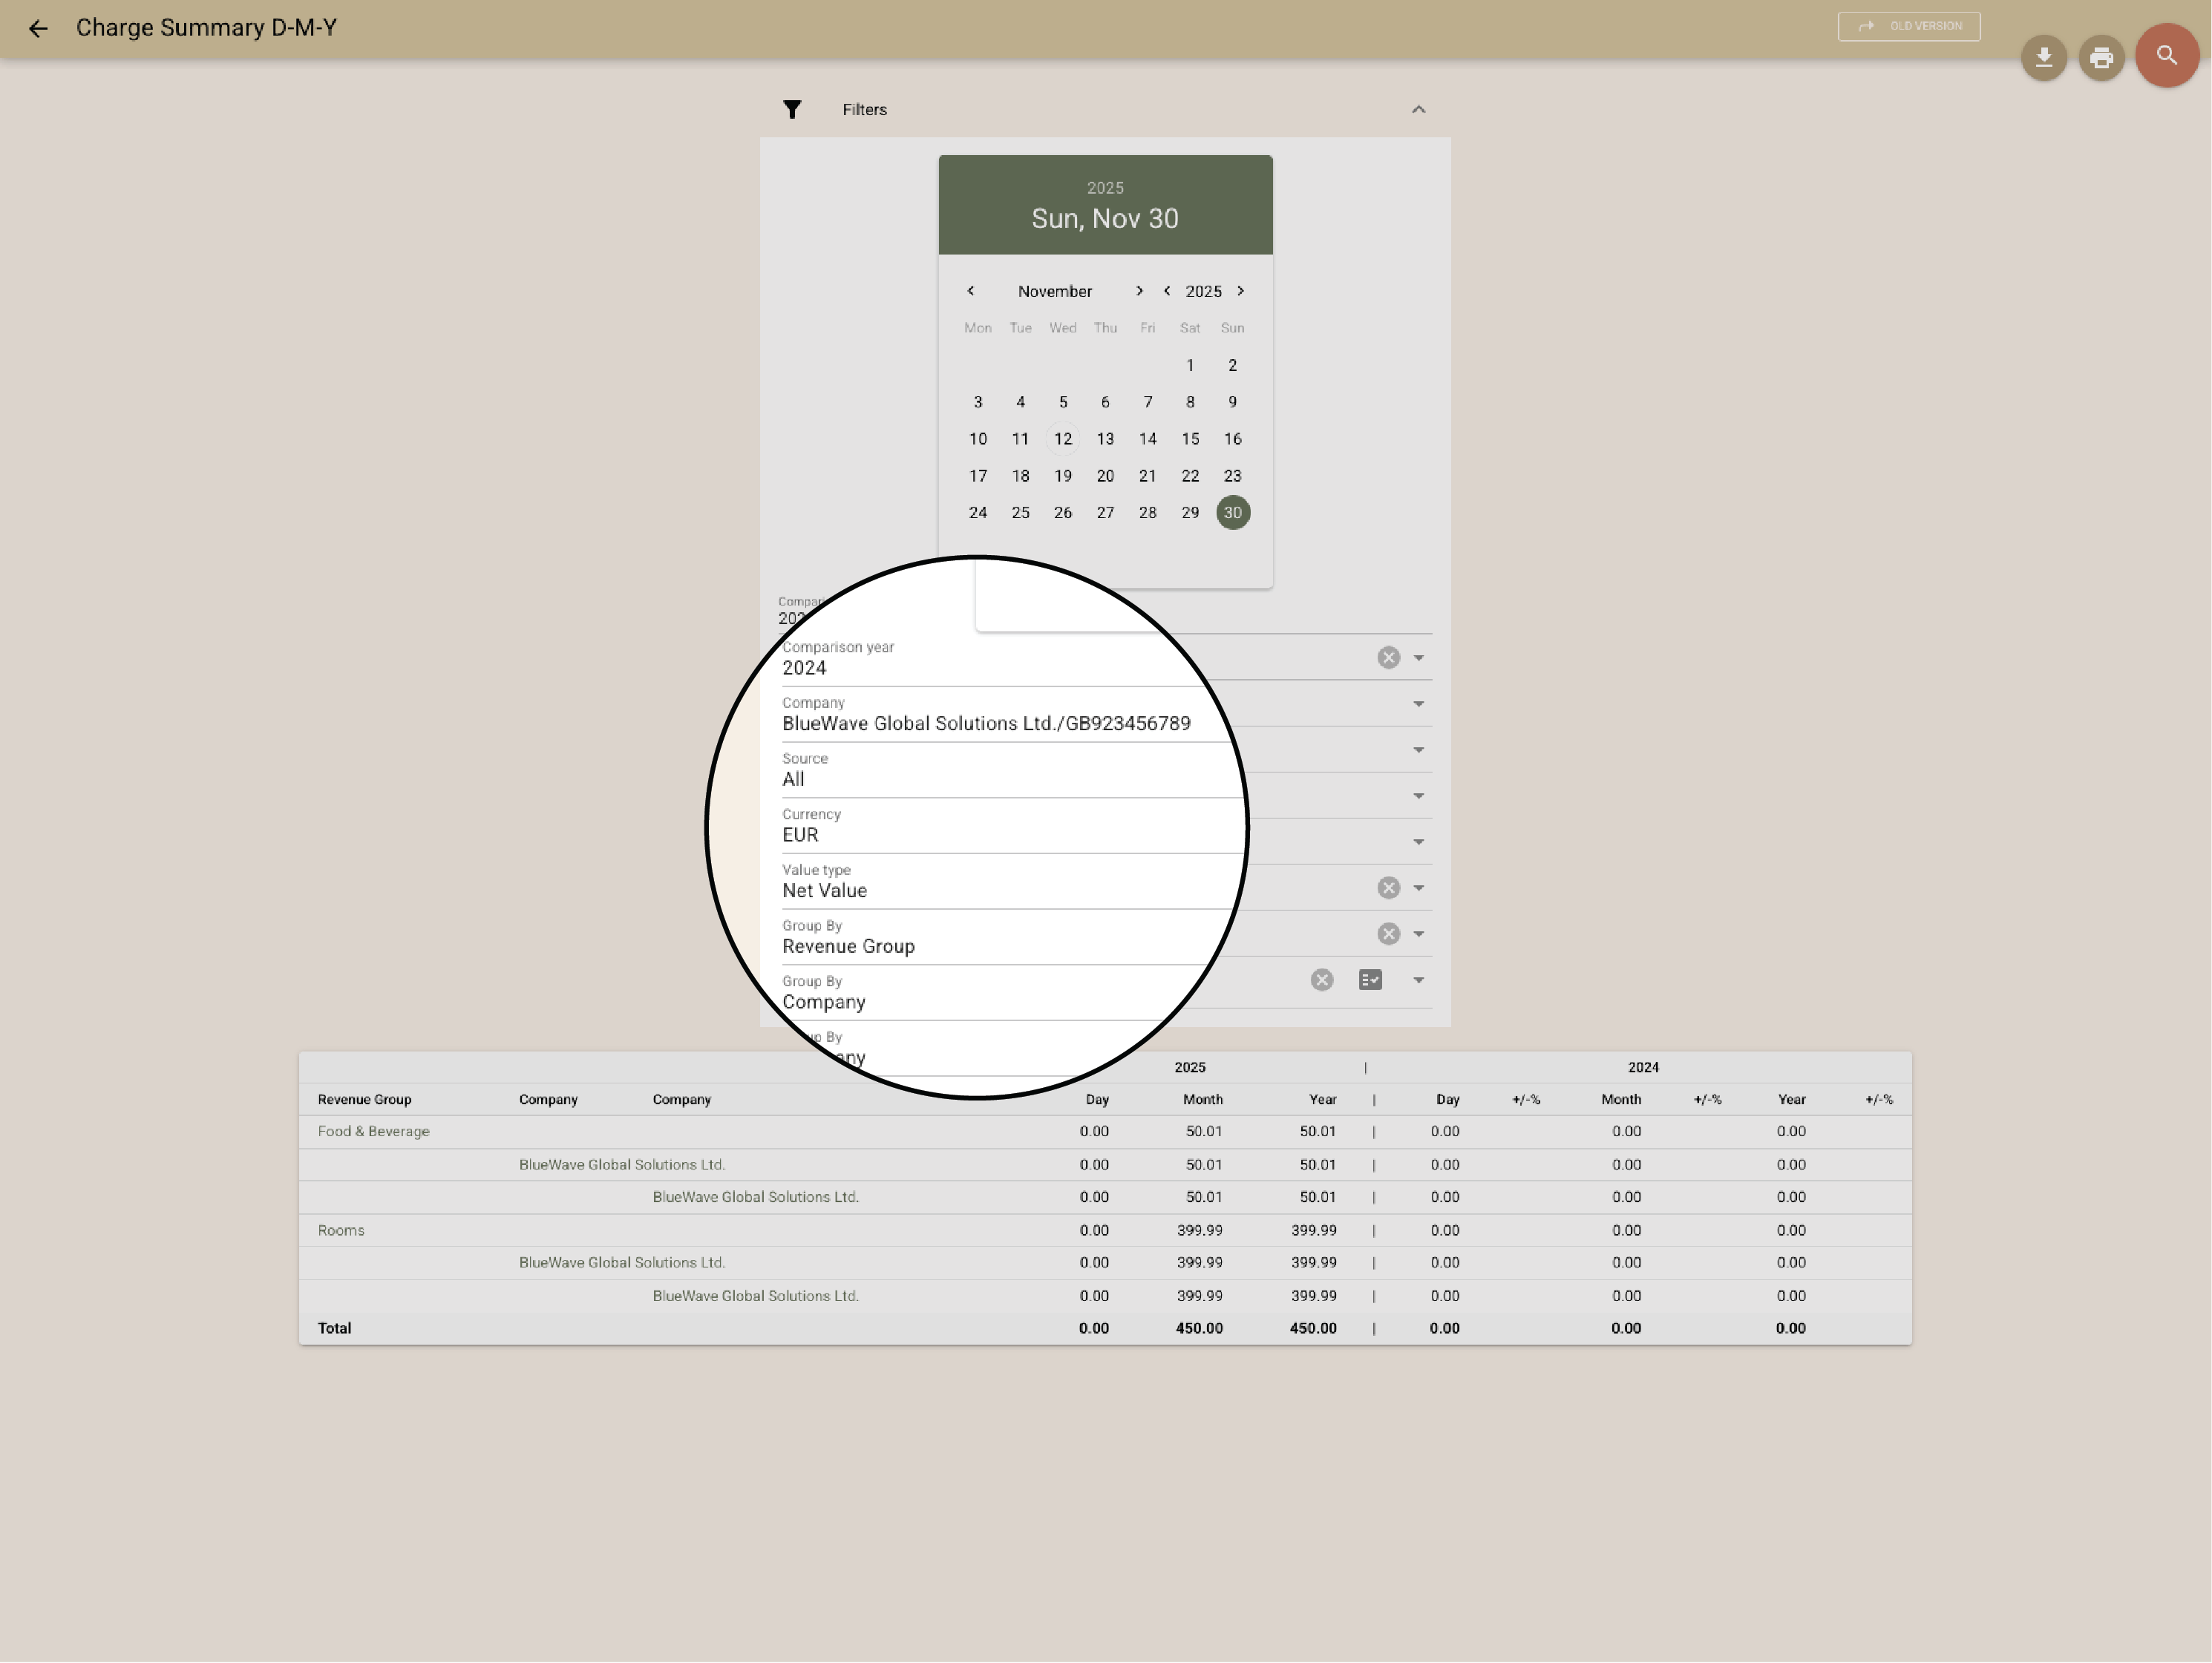Click the filter funnel icon
This screenshot has height=1663, width=2212.
[792, 109]
